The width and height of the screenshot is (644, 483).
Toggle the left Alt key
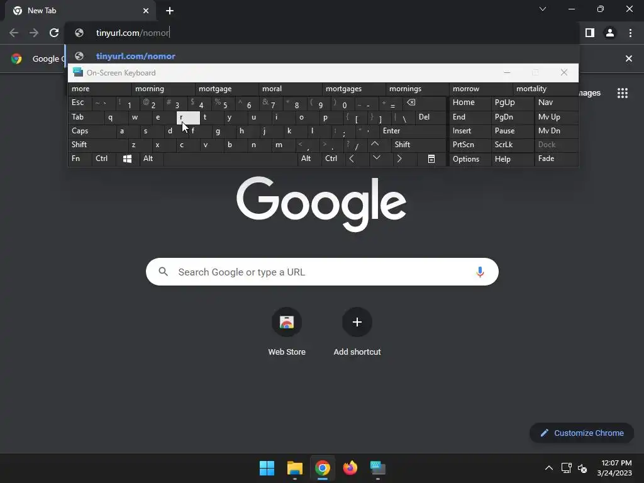click(x=152, y=158)
